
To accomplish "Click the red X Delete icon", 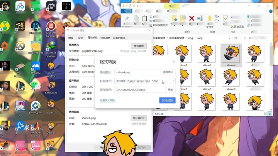I will (192, 18).
